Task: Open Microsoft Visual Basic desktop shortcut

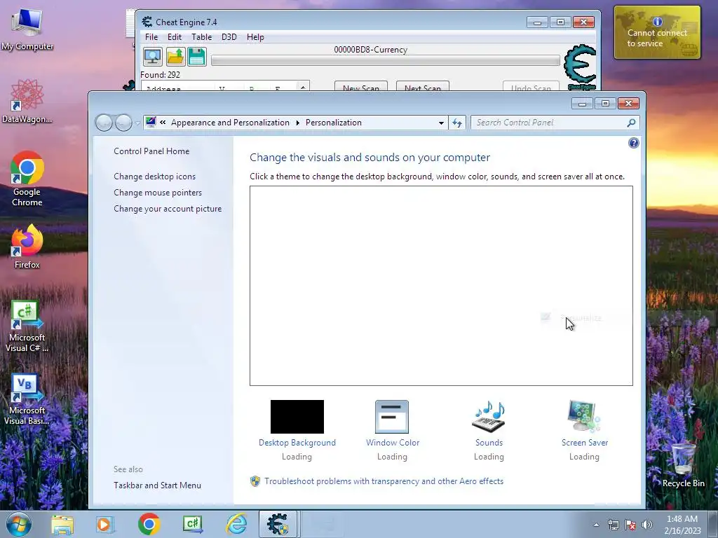Action: tap(27, 399)
